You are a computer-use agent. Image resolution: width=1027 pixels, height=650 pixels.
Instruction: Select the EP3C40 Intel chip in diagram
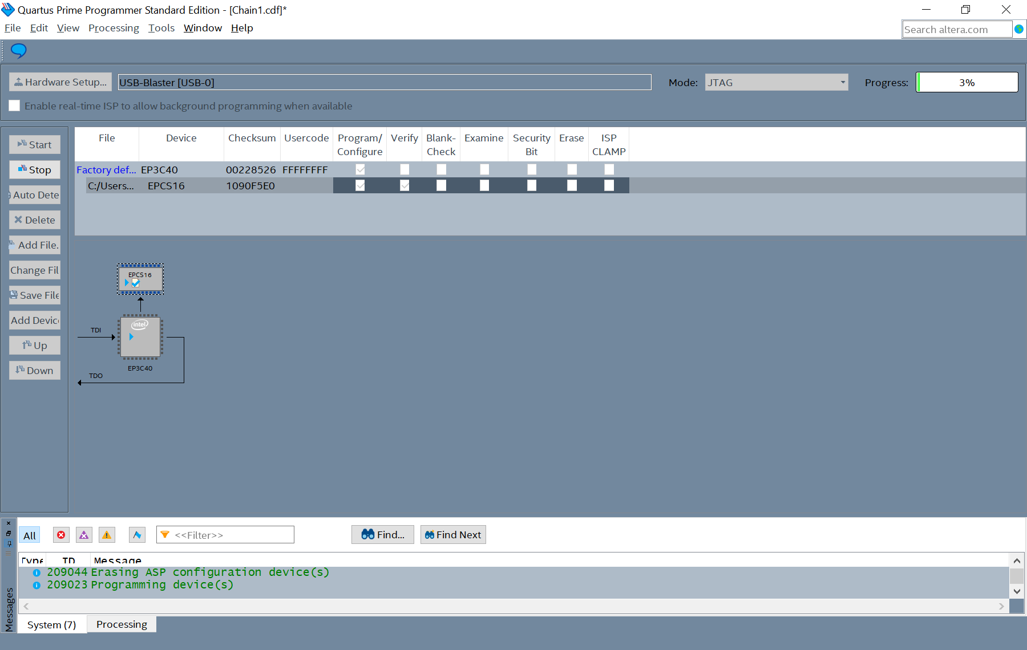click(x=140, y=337)
